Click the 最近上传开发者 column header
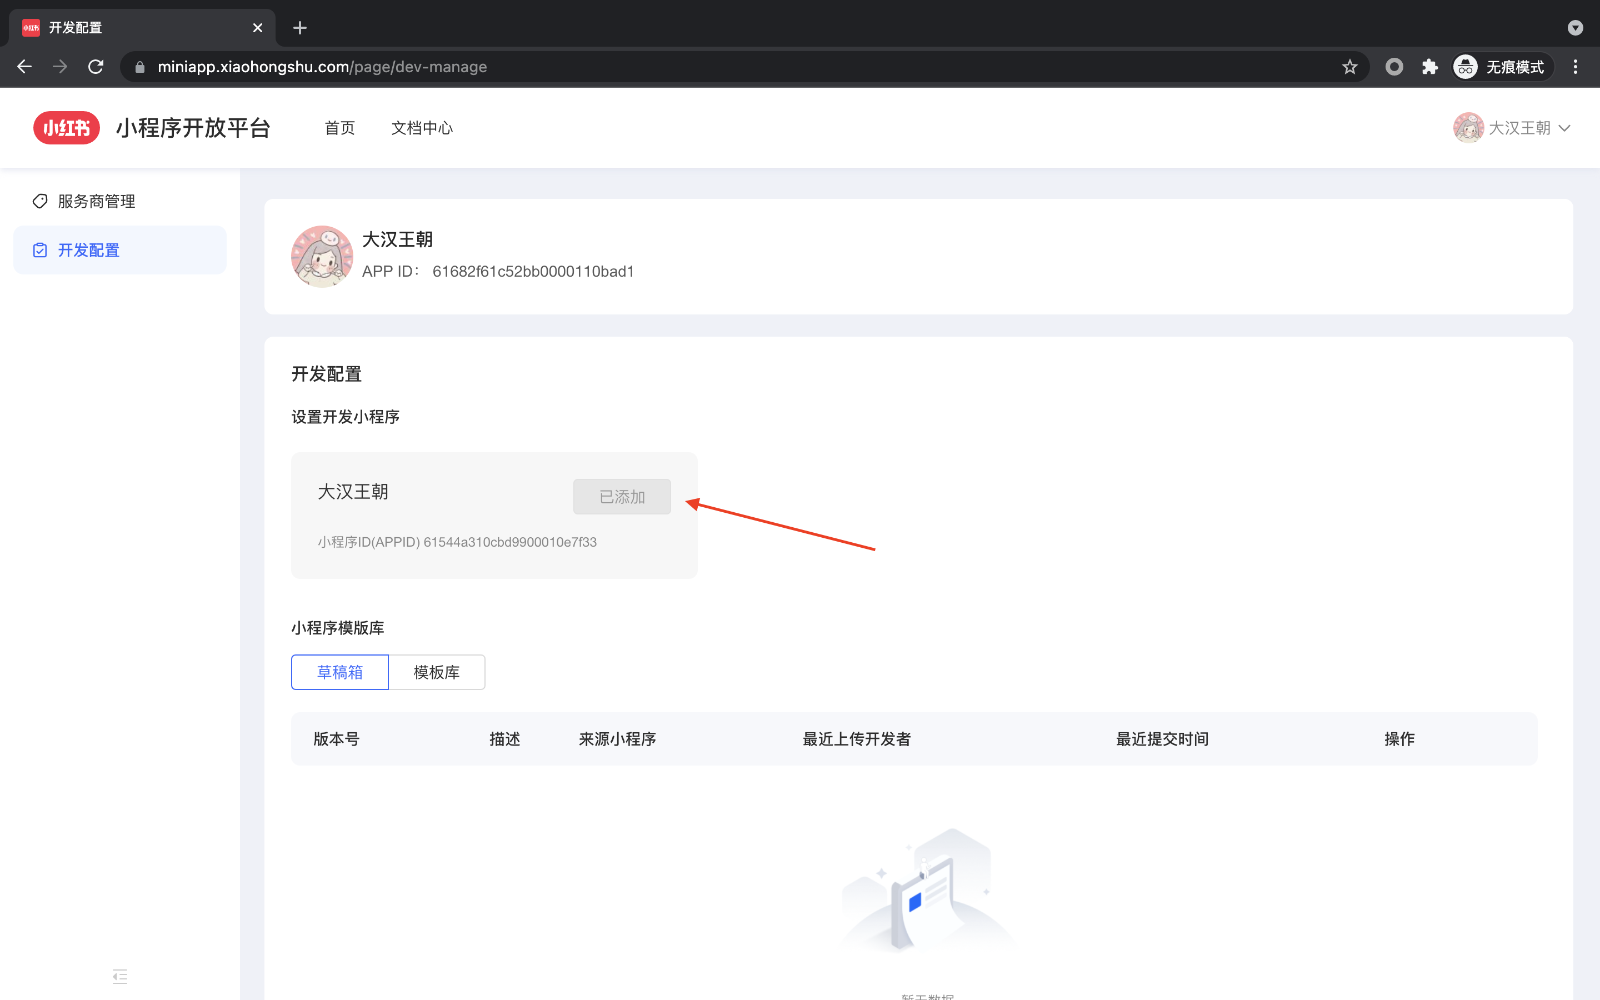 tap(857, 739)
